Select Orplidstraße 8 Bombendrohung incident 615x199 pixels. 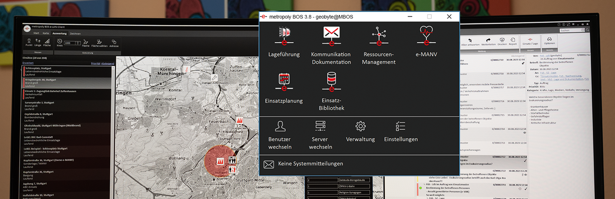[67, 117]
